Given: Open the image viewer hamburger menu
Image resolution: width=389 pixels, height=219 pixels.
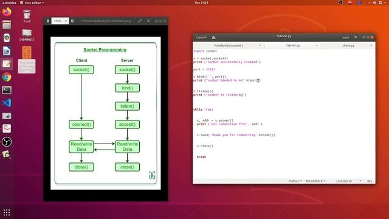Looking at the screenshot, I should [148, 21].
